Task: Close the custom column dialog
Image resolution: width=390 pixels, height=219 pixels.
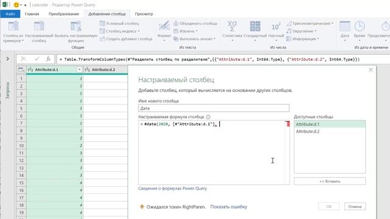Action: (x=370, y=70)
